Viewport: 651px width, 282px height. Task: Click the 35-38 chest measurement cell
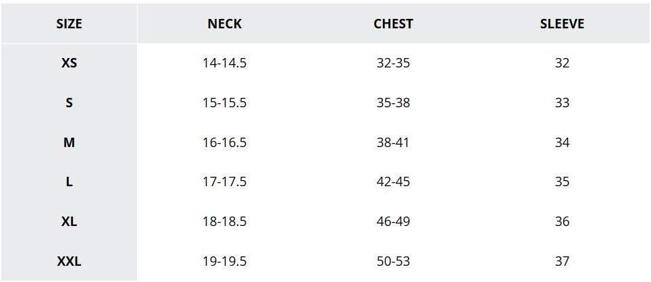point(393,103)
